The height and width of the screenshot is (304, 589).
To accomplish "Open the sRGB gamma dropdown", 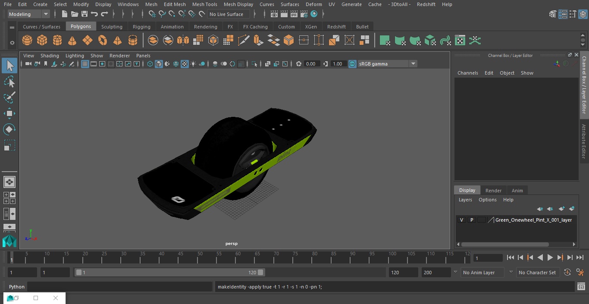I will (387, 64).
